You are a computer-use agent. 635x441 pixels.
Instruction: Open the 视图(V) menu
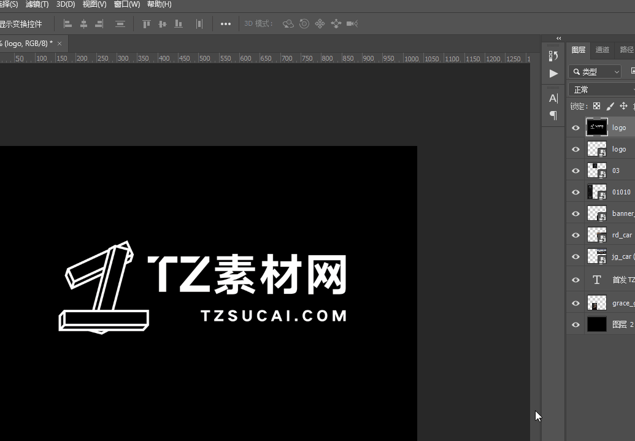point(94,4)
